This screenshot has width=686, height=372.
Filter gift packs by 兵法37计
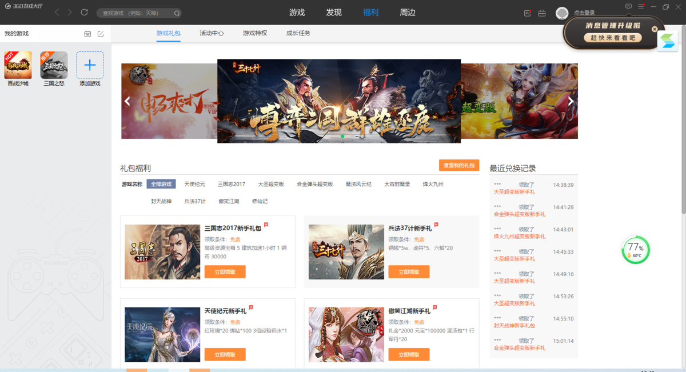(195, 201)
